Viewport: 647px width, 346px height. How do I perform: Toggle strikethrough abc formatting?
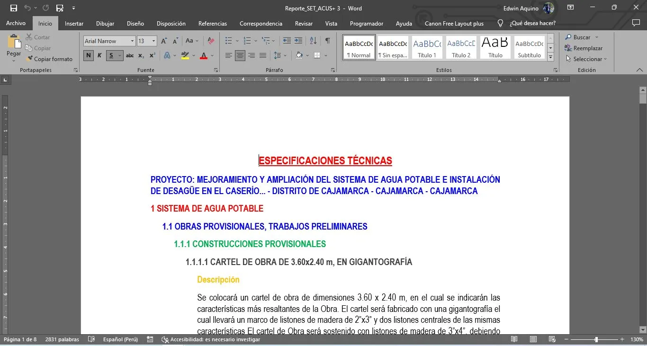(130, 55)
